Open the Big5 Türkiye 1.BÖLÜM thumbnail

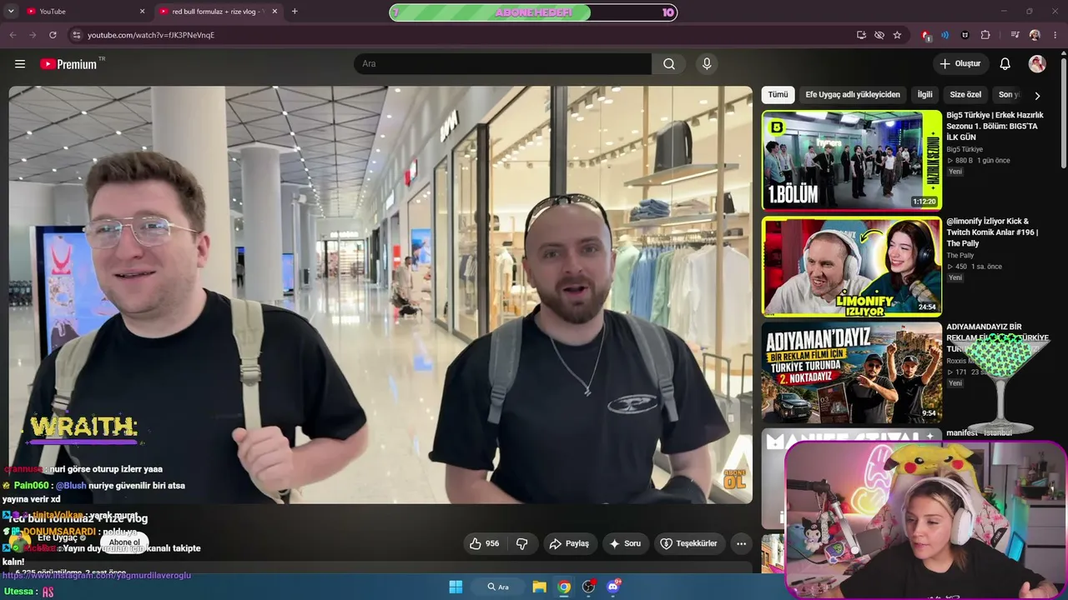[x=852, y=160]
